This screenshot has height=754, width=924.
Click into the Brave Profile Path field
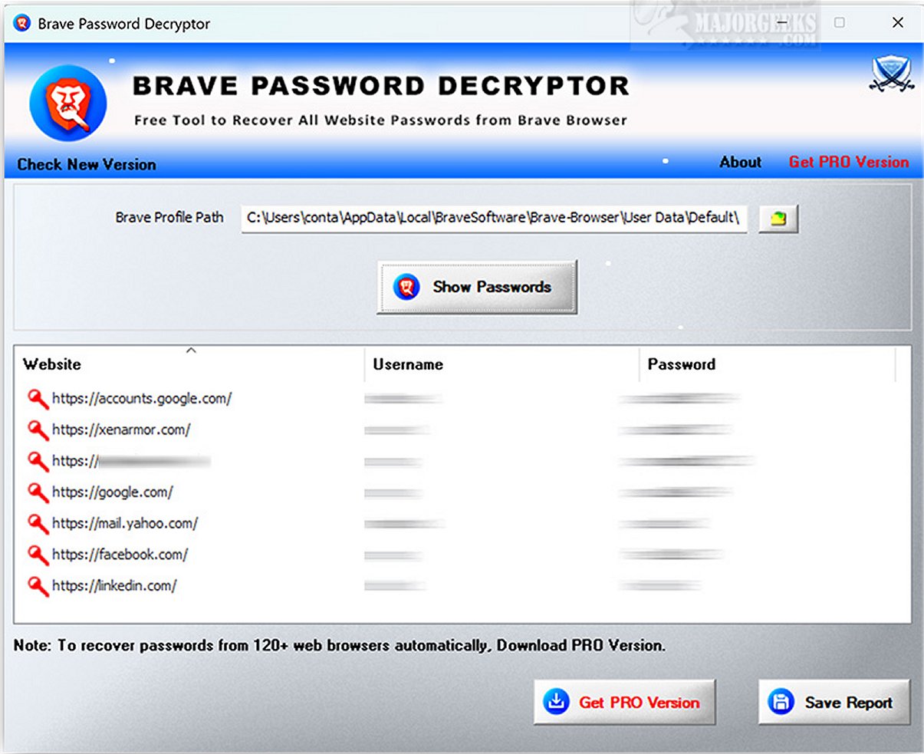495,218
